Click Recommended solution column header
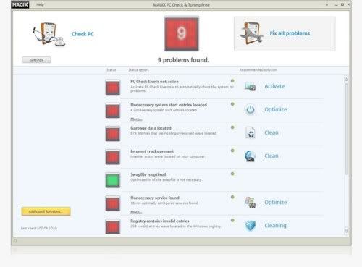362x267 pixels. coord(258,70)
